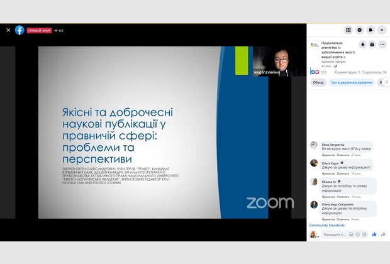Open 'Поделились: 36' shares count
The height and width of the screenshot is (264, 390).
pos(374,72)
